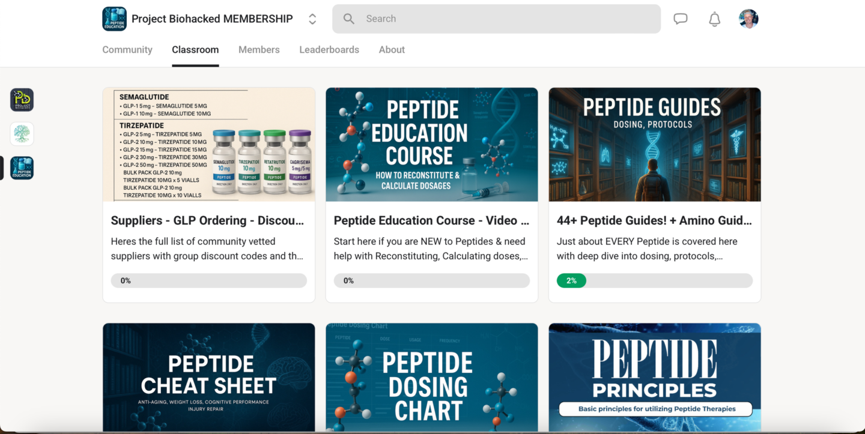Open the Members tab
The width and height of the screenshot is (865, 434).
(259, 50)
